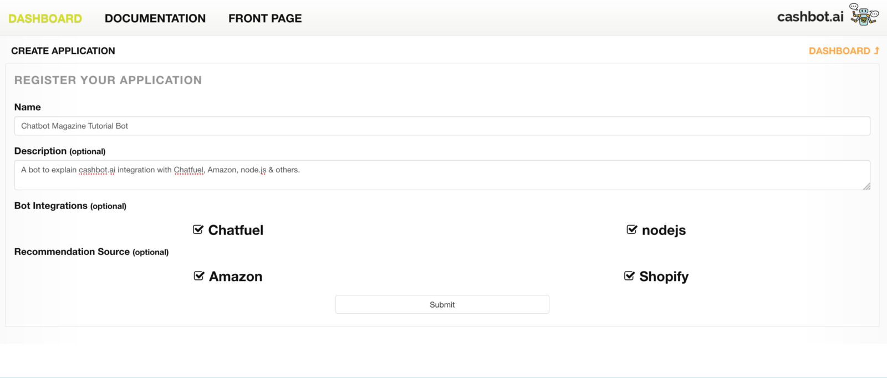The image size is (887, 378).
Task: Submit the application registration form
Action: [442, 304]
